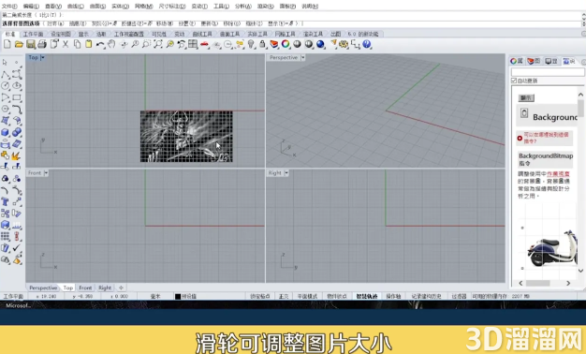Switch to the 实体工具 toolbar tab

coord(257,34)
